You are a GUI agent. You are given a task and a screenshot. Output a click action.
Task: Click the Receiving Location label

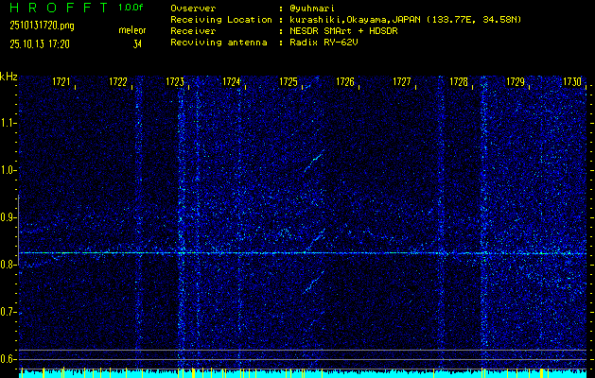(x=221, y=20)
